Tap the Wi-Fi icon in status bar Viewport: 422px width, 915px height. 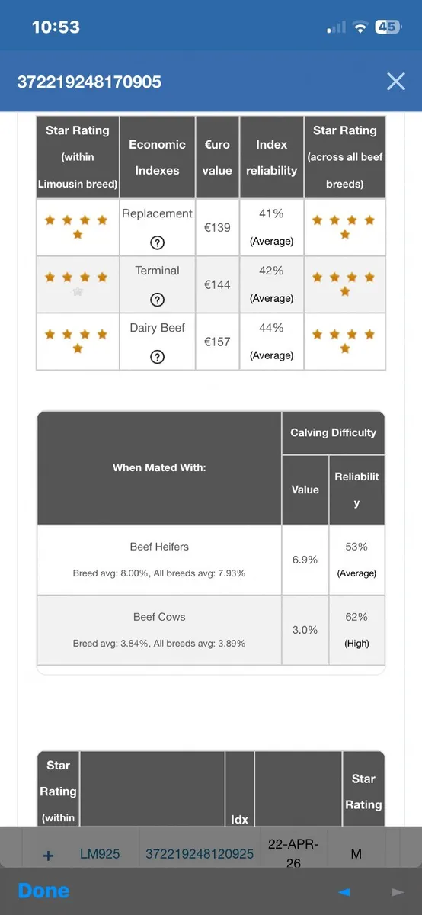360,27
